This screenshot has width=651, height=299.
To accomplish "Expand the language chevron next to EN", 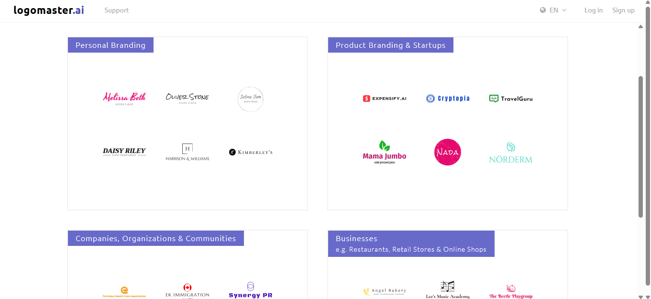I will (564, 10).
